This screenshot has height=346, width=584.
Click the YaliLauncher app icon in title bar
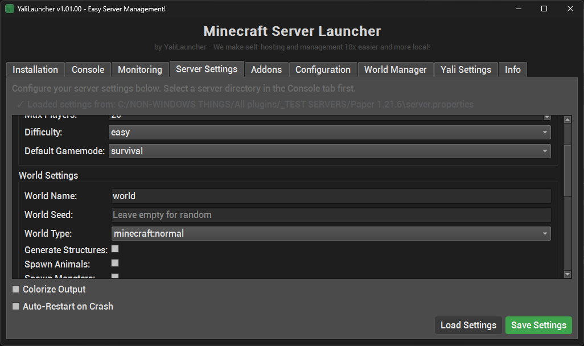point(10,9)
